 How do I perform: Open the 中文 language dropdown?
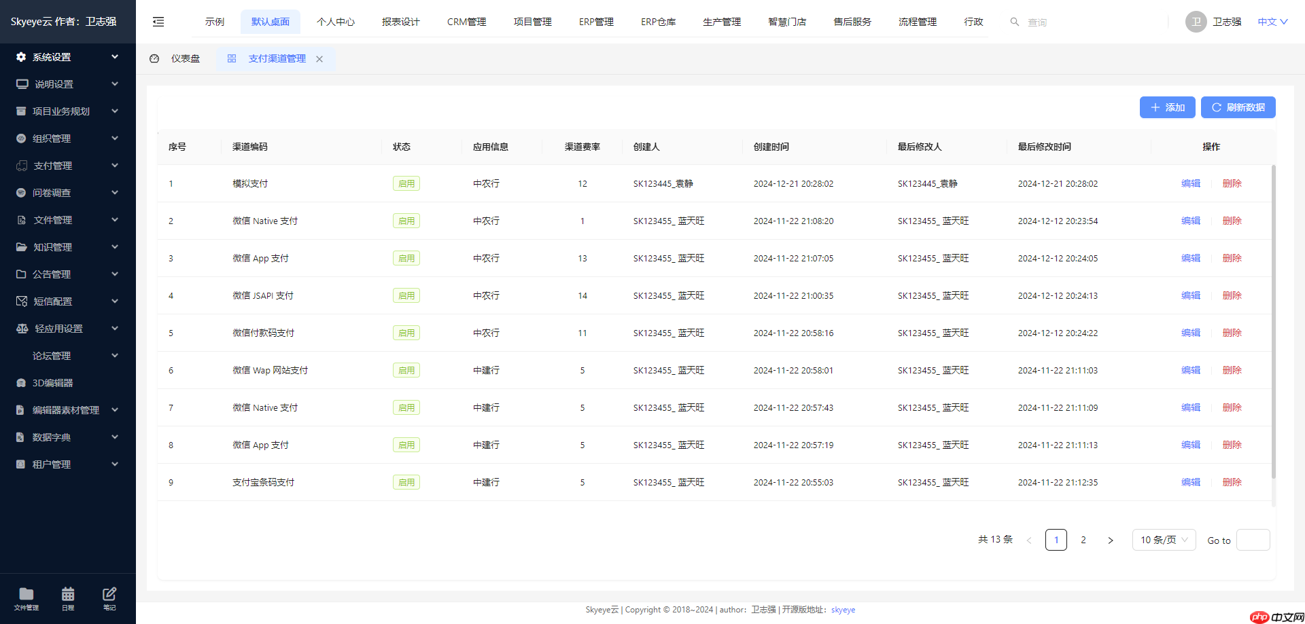point(1270,21)
